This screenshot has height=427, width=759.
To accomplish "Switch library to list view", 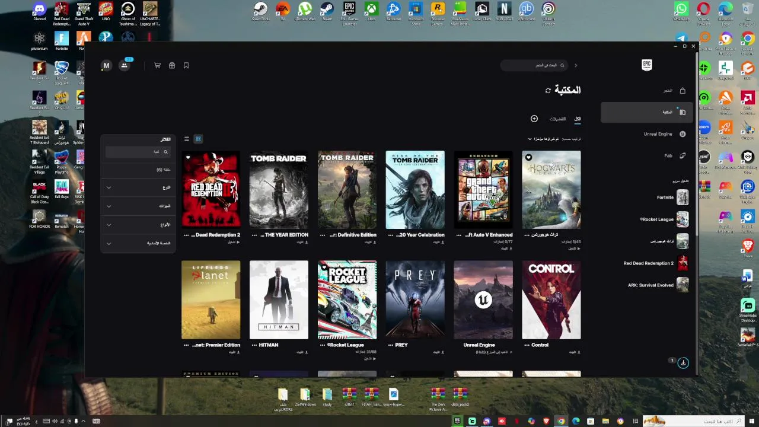I will point(186,139).
